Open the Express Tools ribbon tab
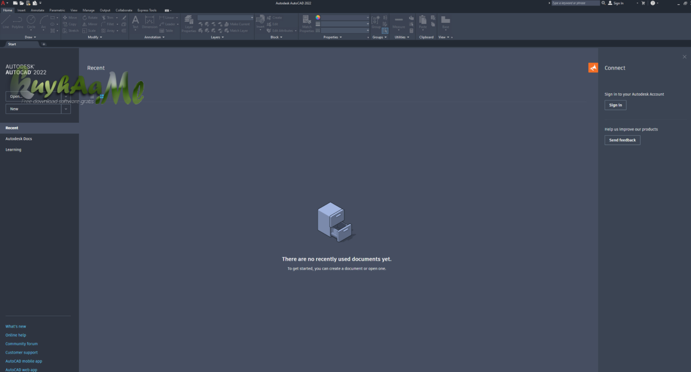The width and height of the screenshot is (691, 372). [x=147, y=10]
